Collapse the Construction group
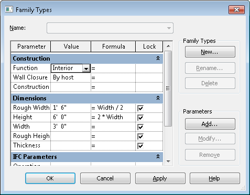Image resolution: width=250 pixels, height=195 pixels. point(158,59)
